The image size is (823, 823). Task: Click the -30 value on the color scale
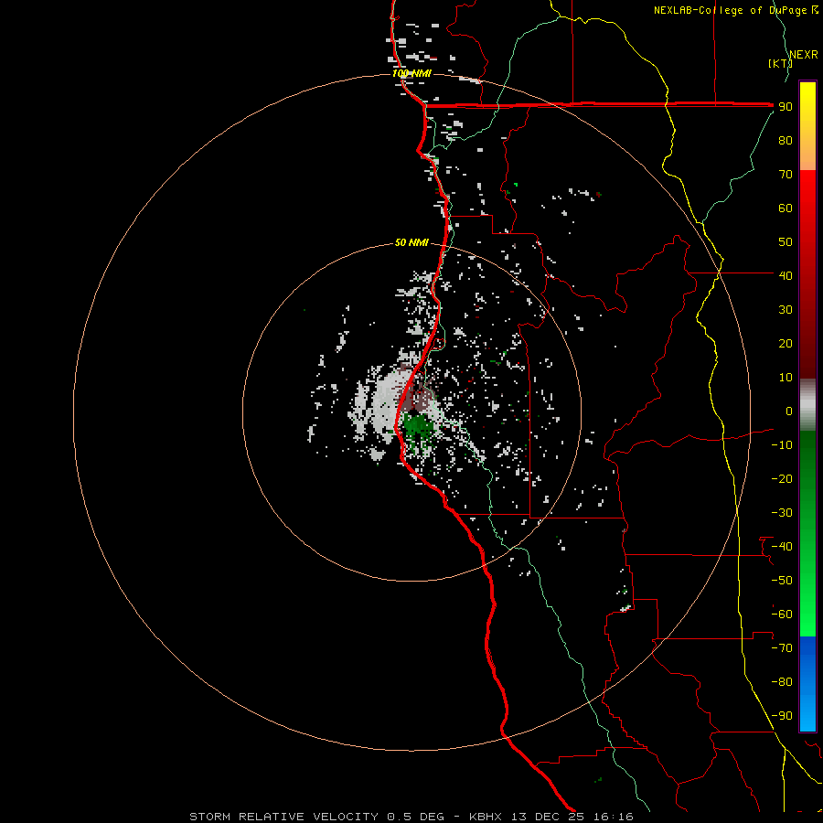782,513
